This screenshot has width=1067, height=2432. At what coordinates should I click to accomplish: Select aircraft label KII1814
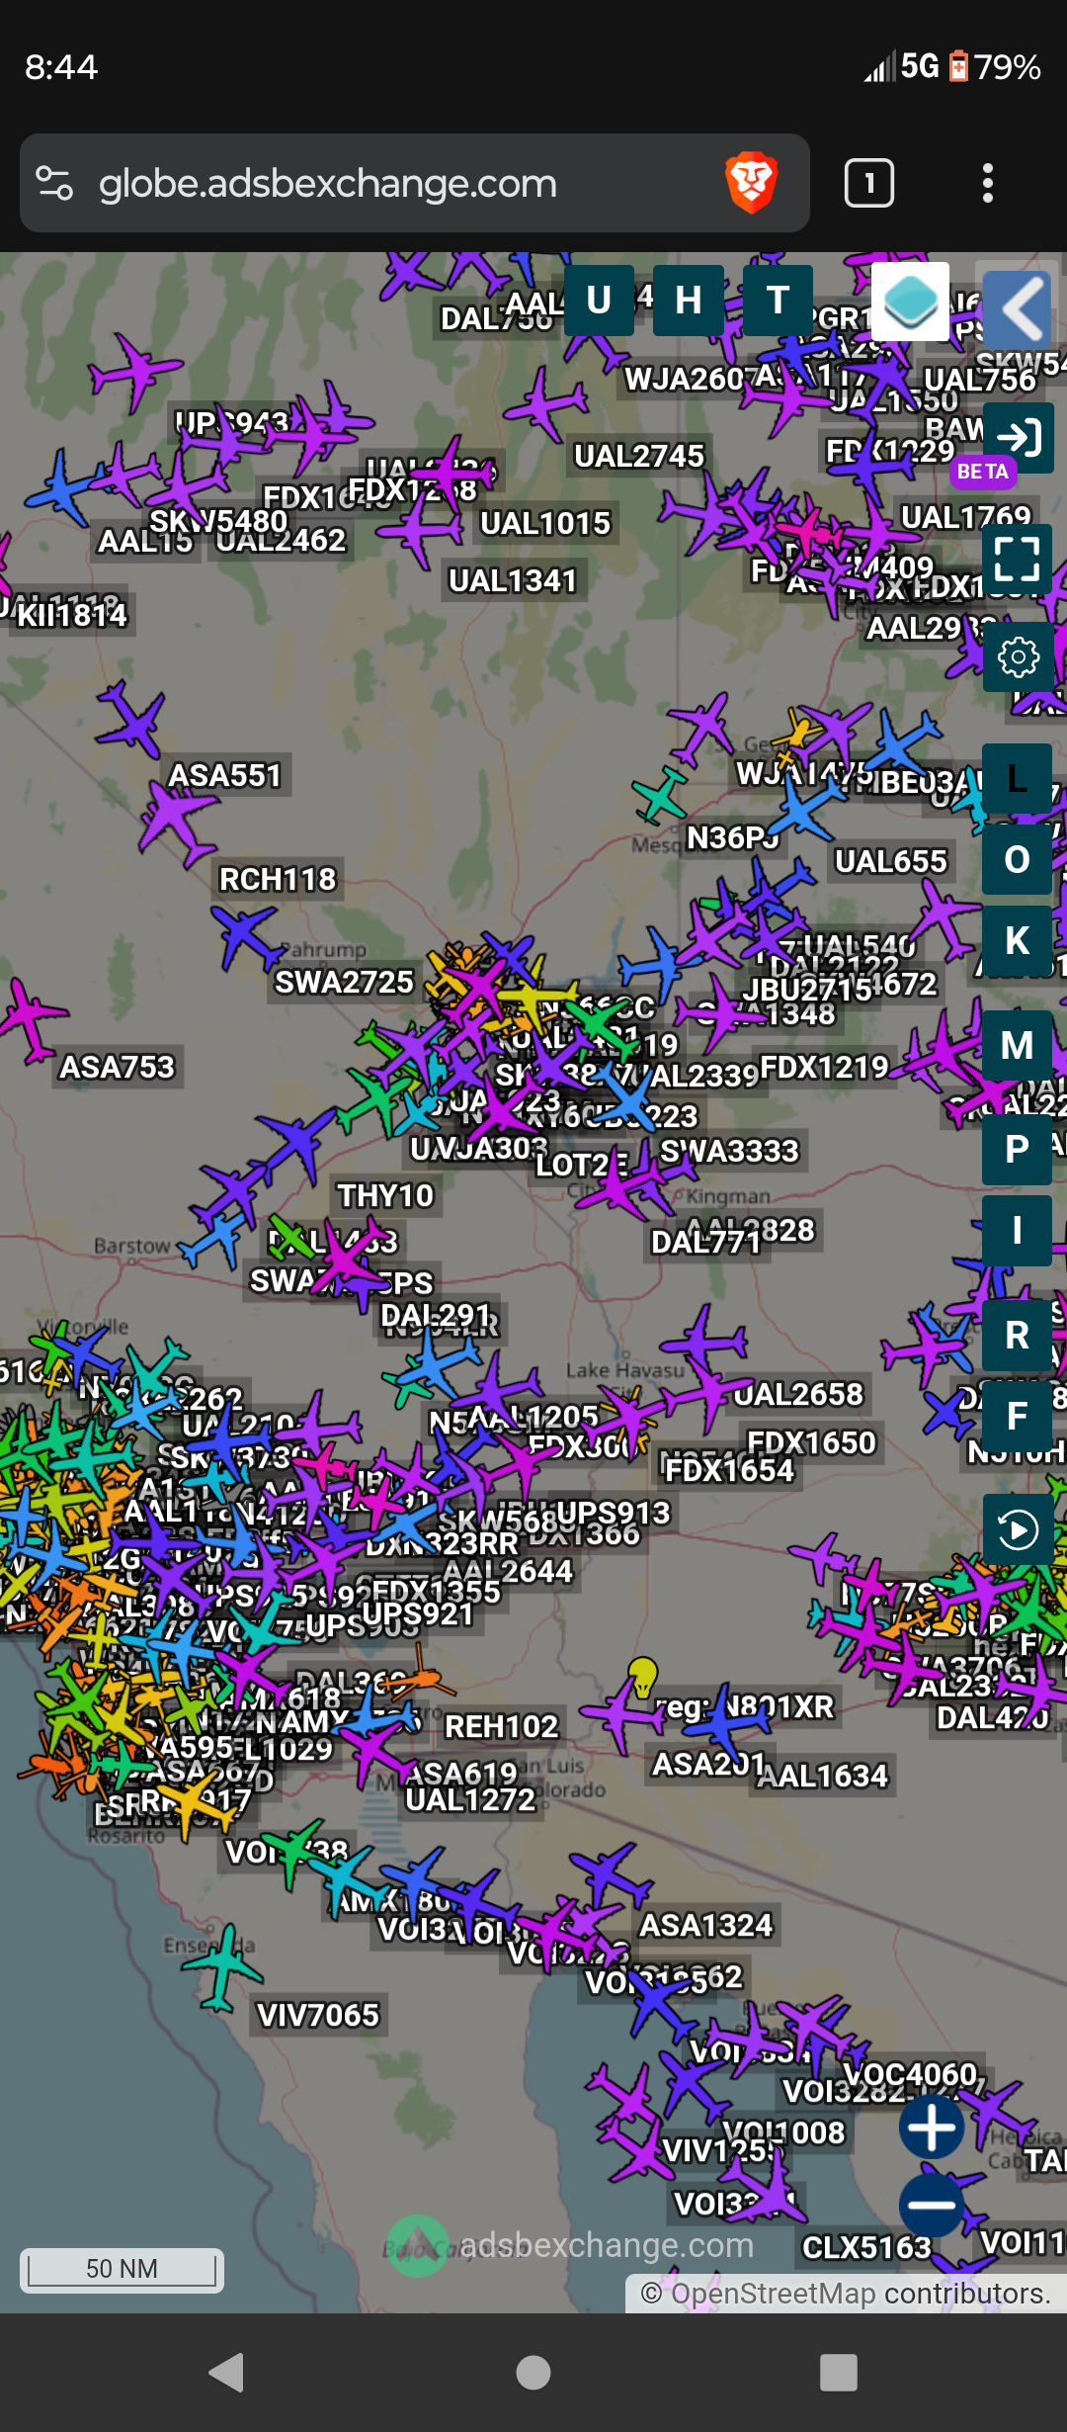(71, 615)
